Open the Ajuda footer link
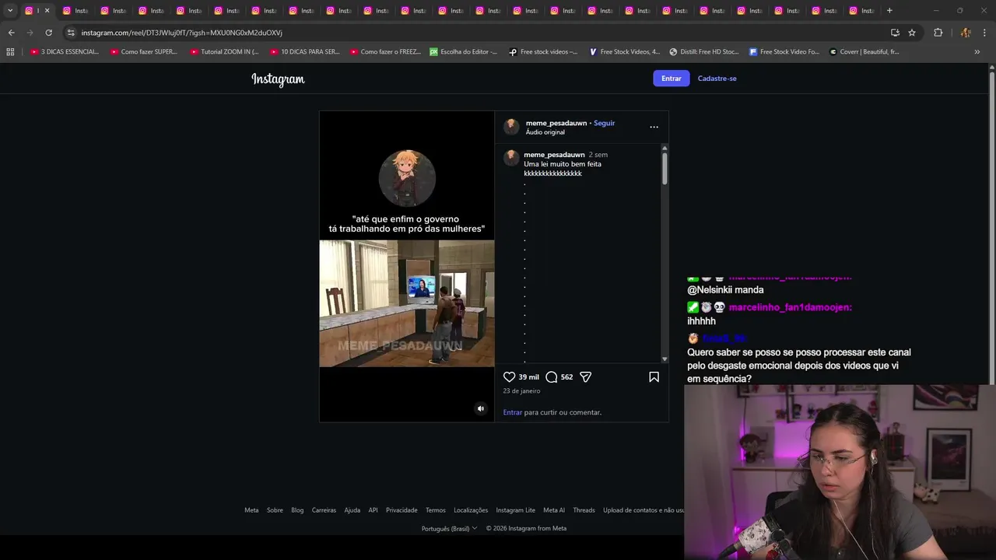 352,510
